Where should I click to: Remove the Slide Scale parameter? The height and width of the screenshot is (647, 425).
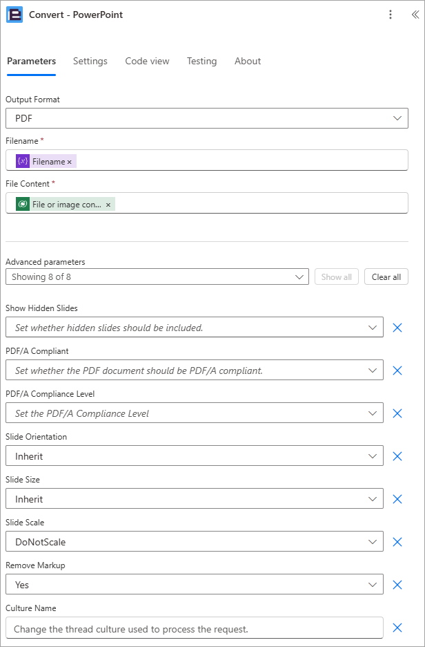pos(397,542)
